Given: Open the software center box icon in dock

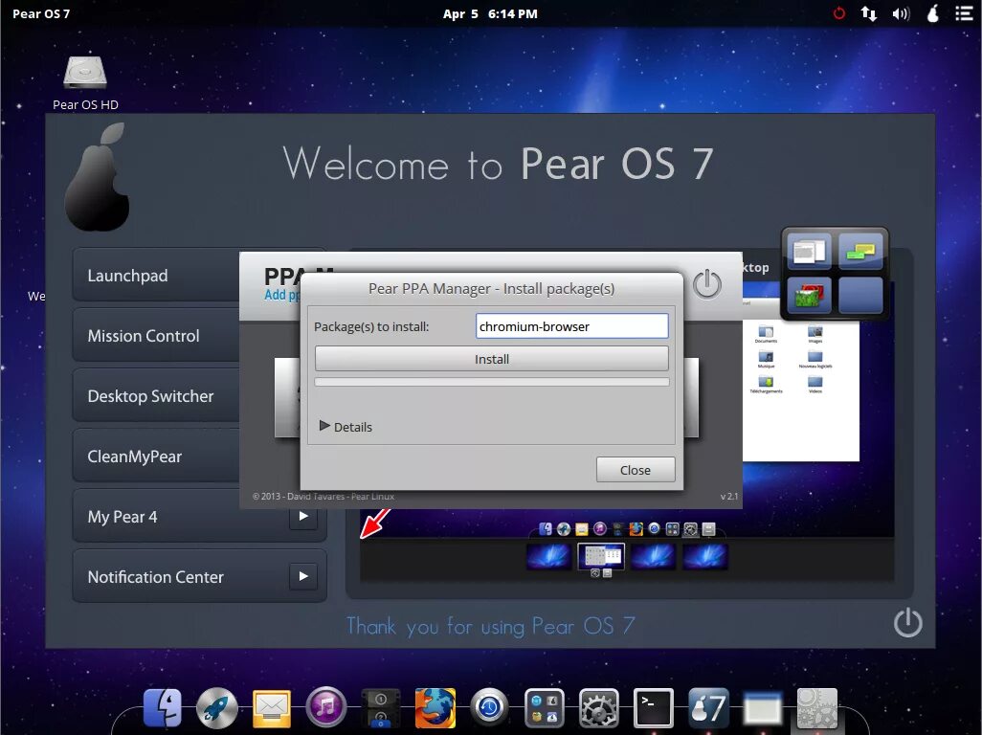Looking at the screenshot, I should tap(544, 708).
